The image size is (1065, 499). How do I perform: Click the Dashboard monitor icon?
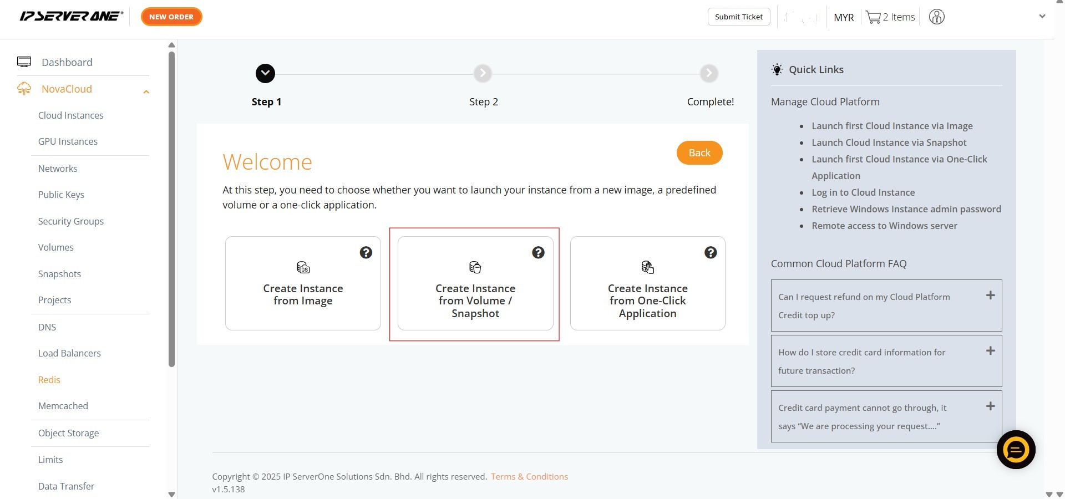pos(24,62)
